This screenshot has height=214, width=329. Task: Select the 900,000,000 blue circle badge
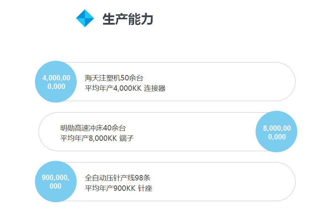tap(56, 182)
